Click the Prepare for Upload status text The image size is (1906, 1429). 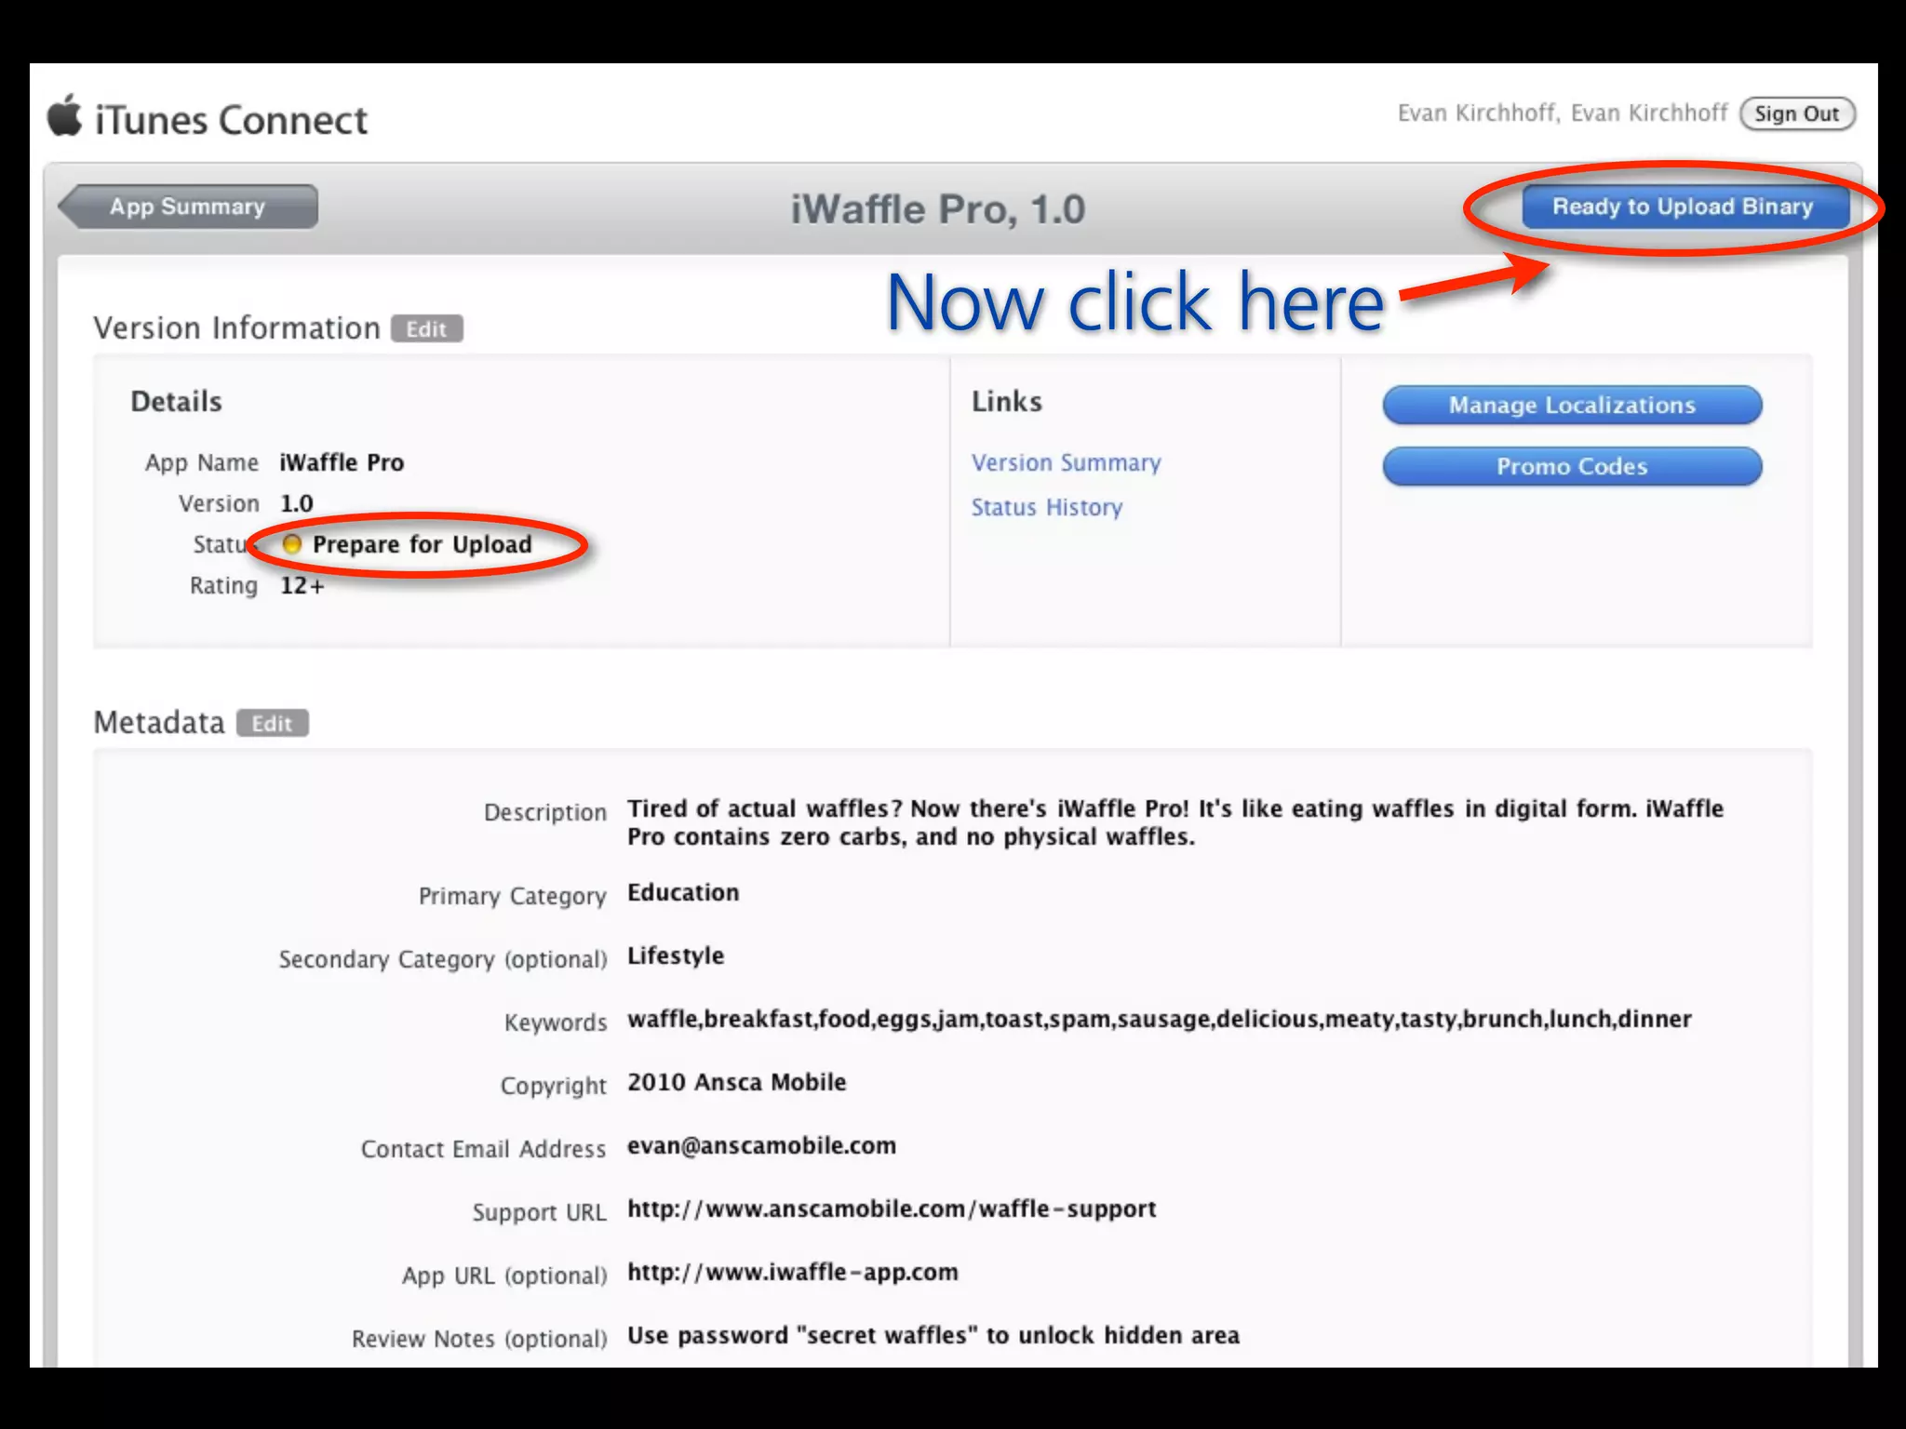(x=422, y=545)
